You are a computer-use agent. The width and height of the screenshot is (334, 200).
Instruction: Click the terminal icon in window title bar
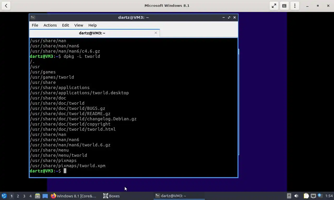tap(33, 17)
